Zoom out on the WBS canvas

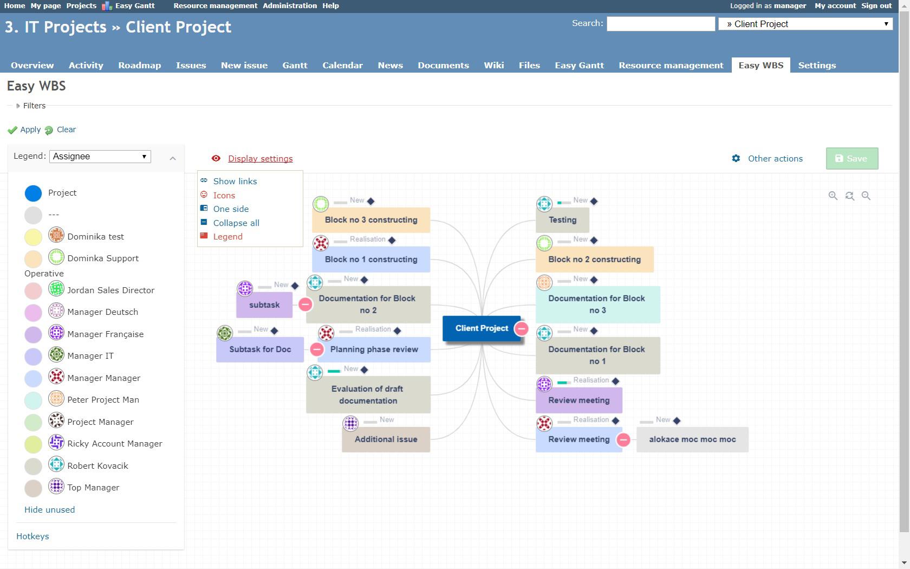click(866, 196)
